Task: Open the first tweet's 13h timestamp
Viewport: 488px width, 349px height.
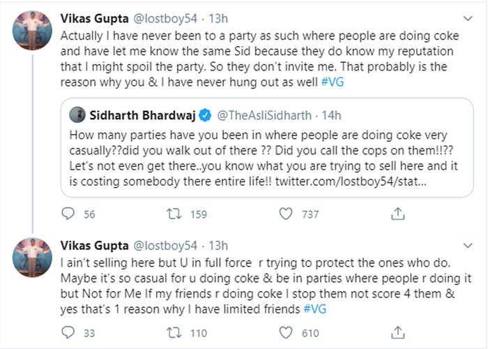Action: point(218,19)
